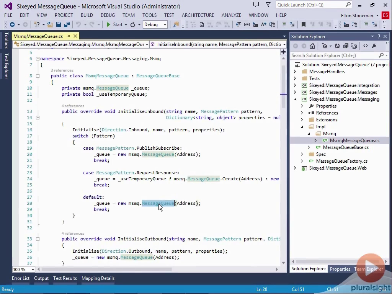Click the New Project toolbar icon

click(37, 24)
